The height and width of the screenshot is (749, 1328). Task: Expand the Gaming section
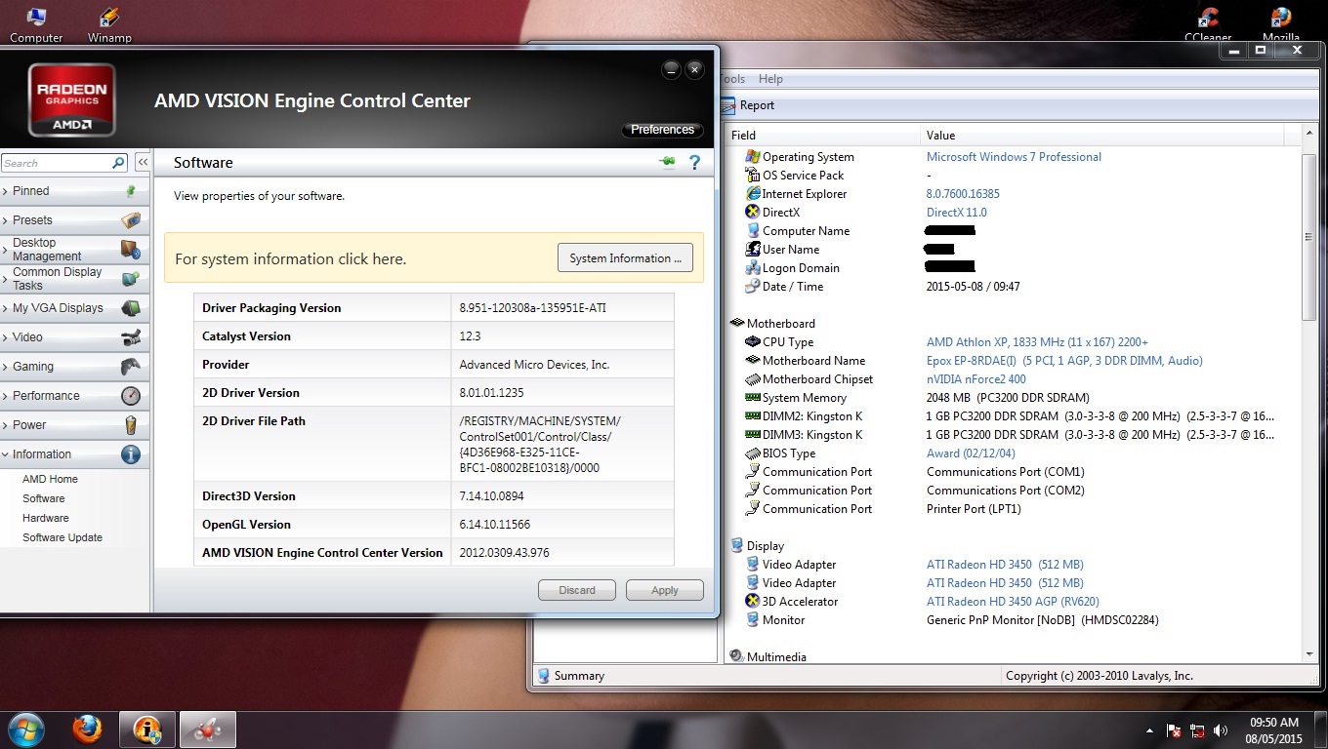pyautogui.click(x=74, y=367)
